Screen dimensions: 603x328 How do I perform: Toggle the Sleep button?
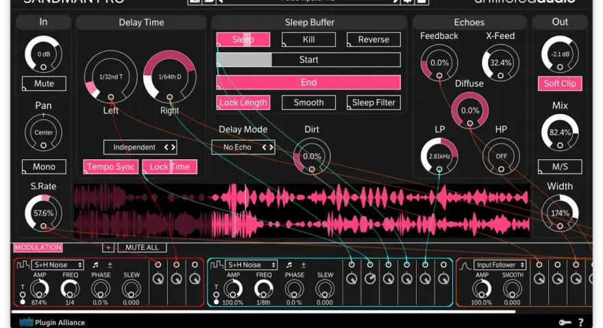click(243, 39)
